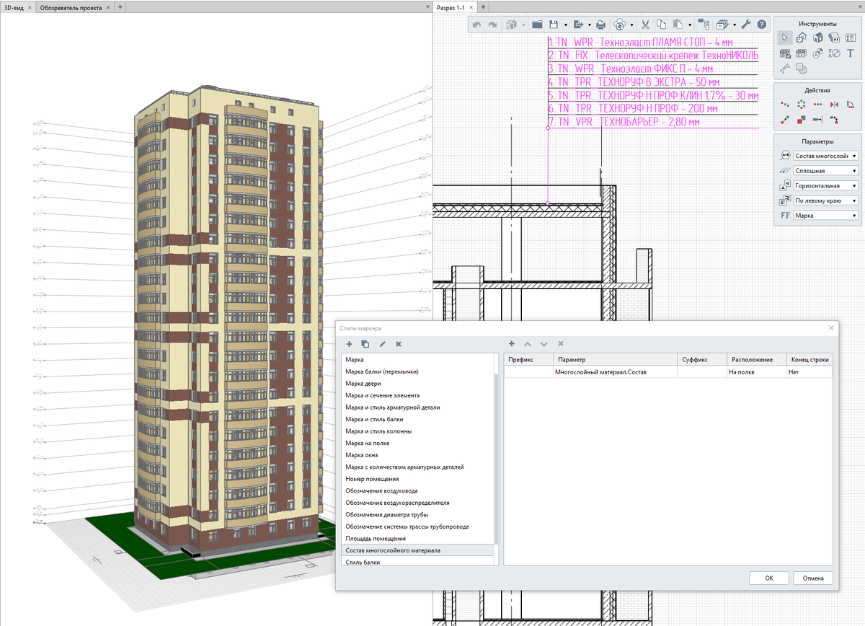Click the Cut scissors icon
This screenshot has height=626, width=865.
coord(646,25)
